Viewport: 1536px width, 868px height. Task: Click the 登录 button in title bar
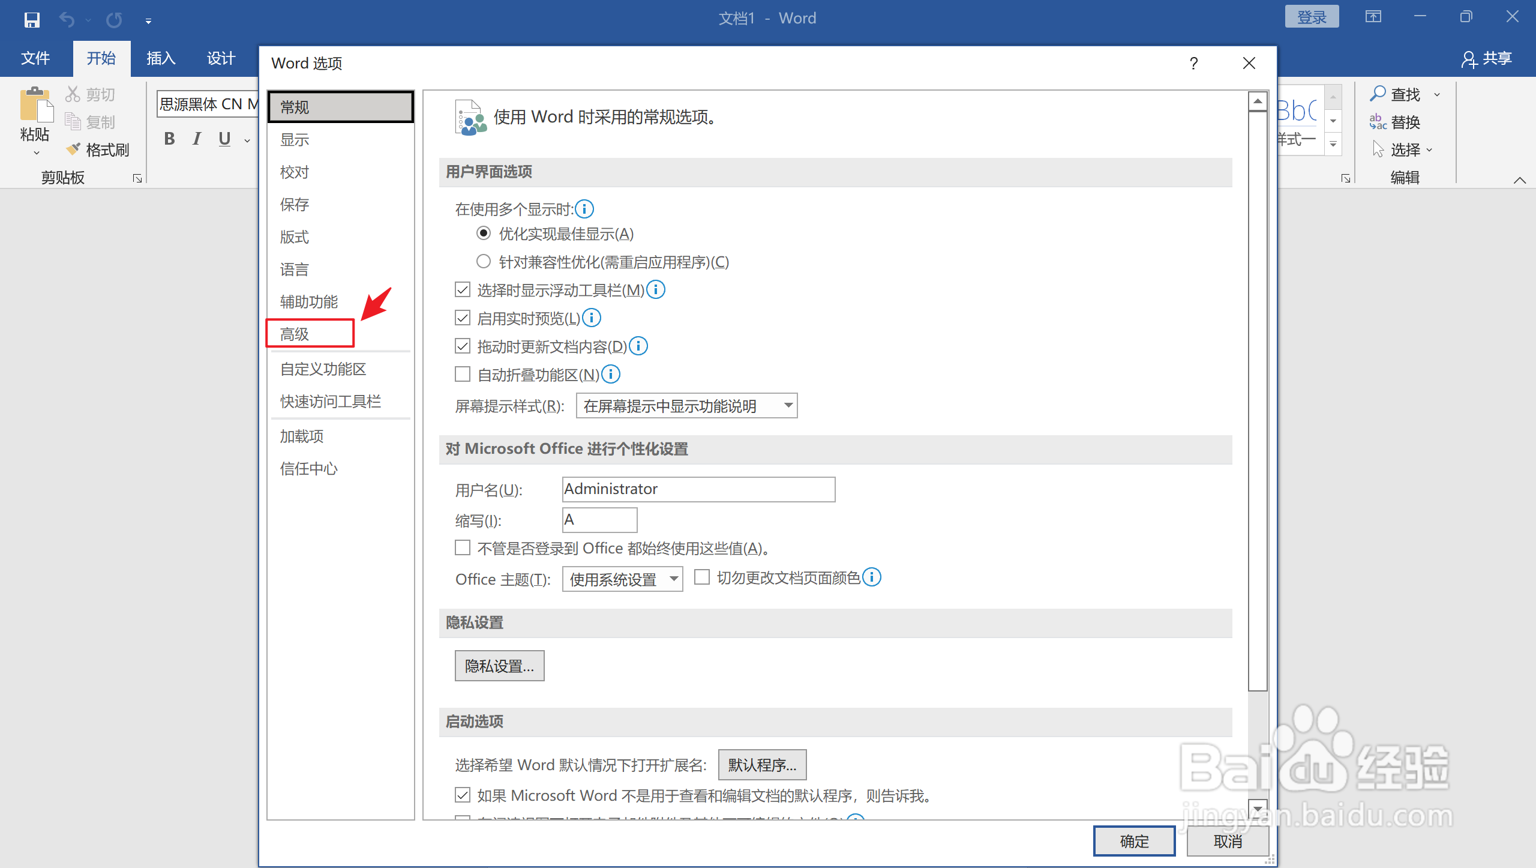point(1312,17)
